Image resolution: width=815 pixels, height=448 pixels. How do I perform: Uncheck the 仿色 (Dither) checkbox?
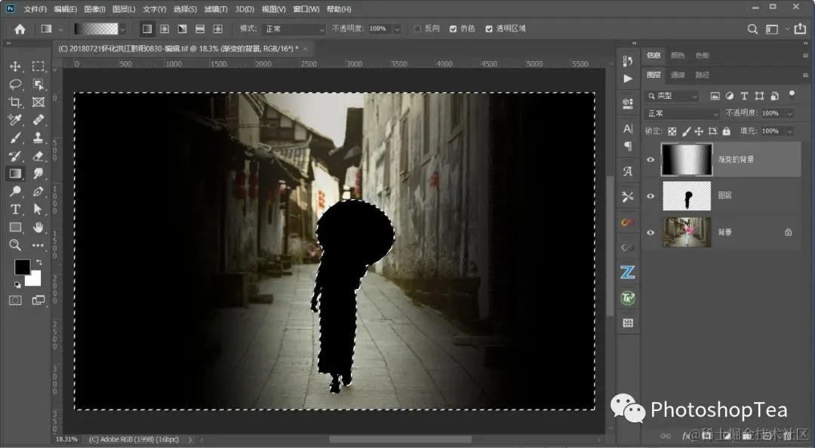pos(453,29)
